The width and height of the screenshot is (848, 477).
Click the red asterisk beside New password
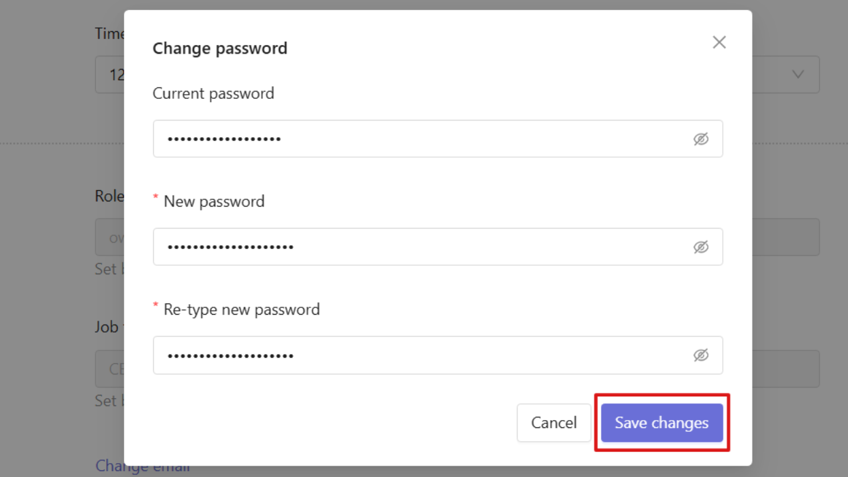156,198
